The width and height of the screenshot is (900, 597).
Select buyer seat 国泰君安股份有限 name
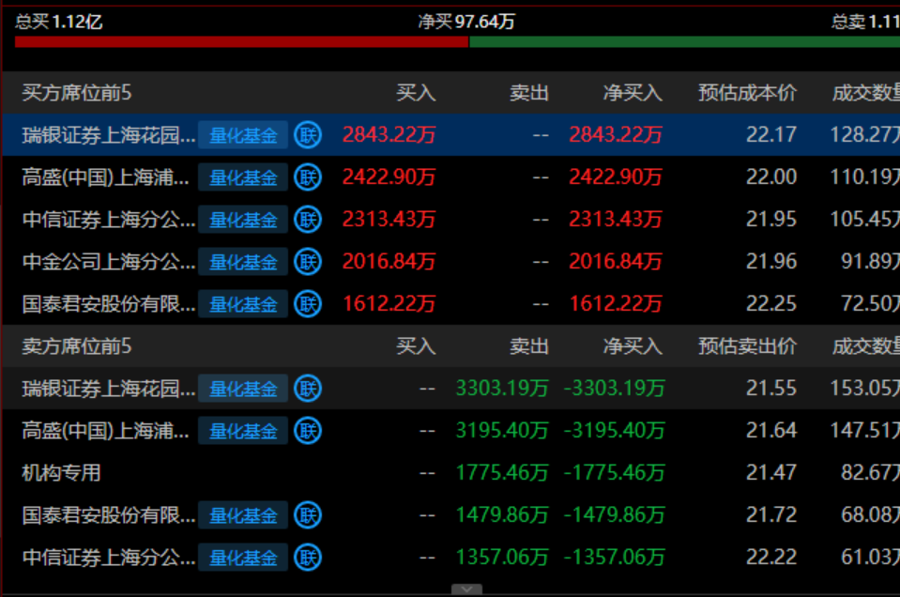109,304
